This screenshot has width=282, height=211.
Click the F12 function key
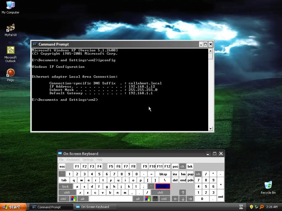point(167,166)
